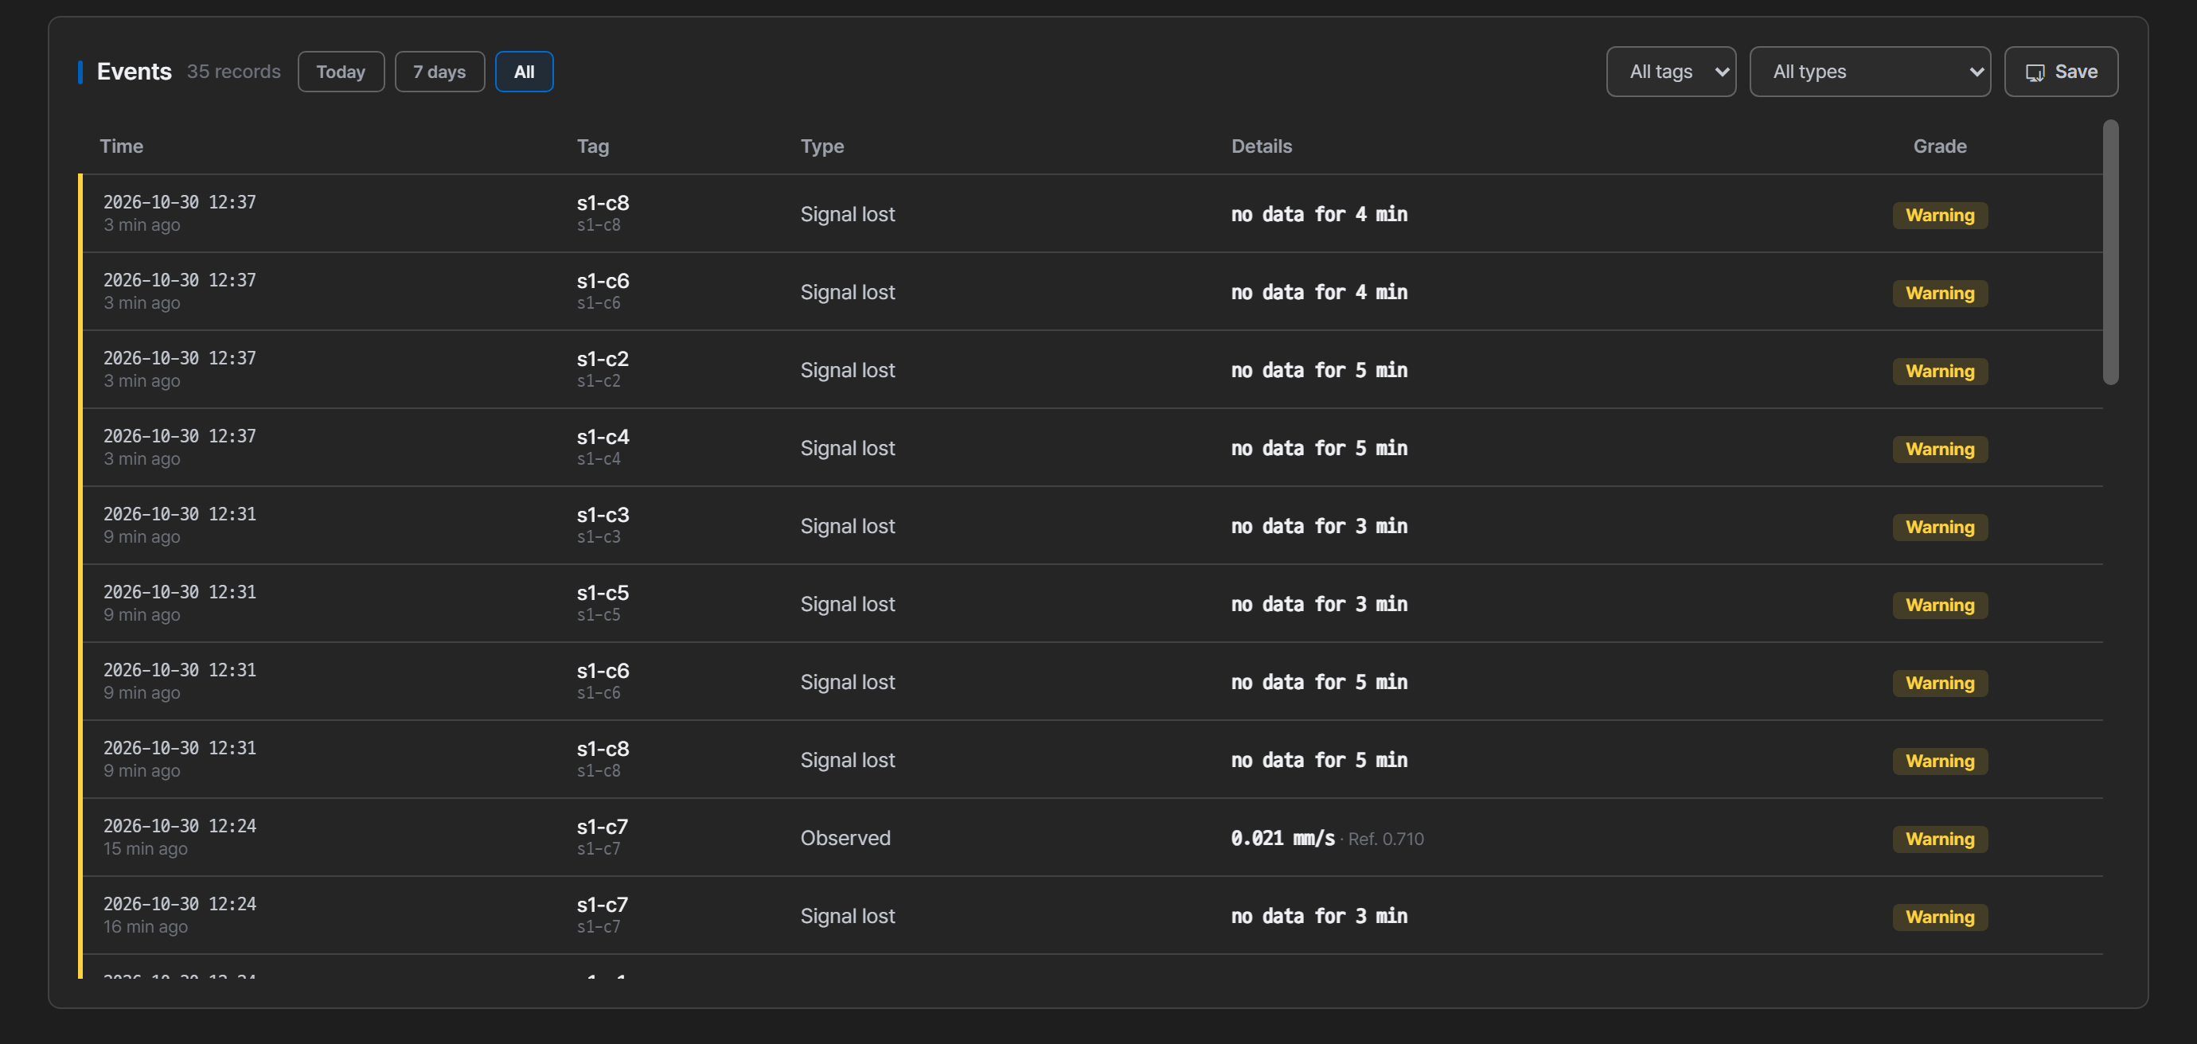Click the Tag column header
Screen dimensions: 2197x1044
click(593, 146)
